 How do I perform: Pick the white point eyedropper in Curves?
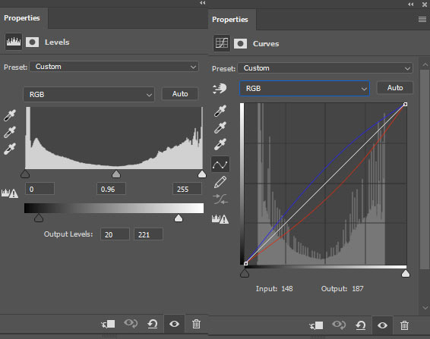220,144
